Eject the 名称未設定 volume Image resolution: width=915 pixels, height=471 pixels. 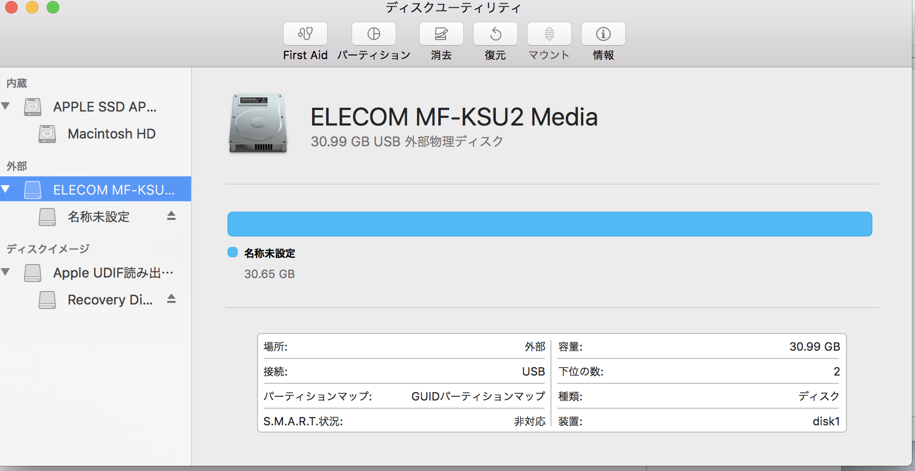(171, 216)
